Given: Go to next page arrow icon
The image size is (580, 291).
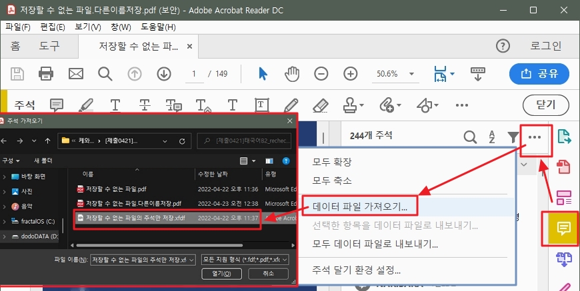Looking at the screenshot, I should (164, 74).
